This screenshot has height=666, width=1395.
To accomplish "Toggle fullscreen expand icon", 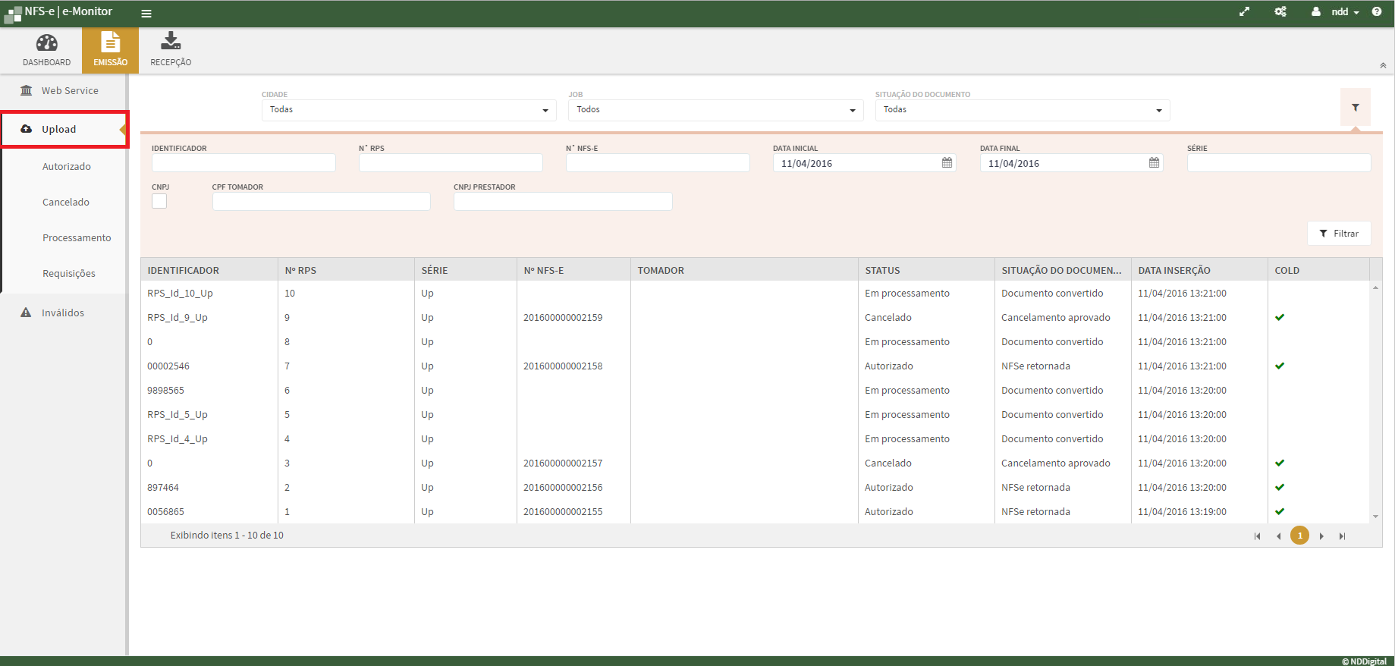I will click(1244, 12).
